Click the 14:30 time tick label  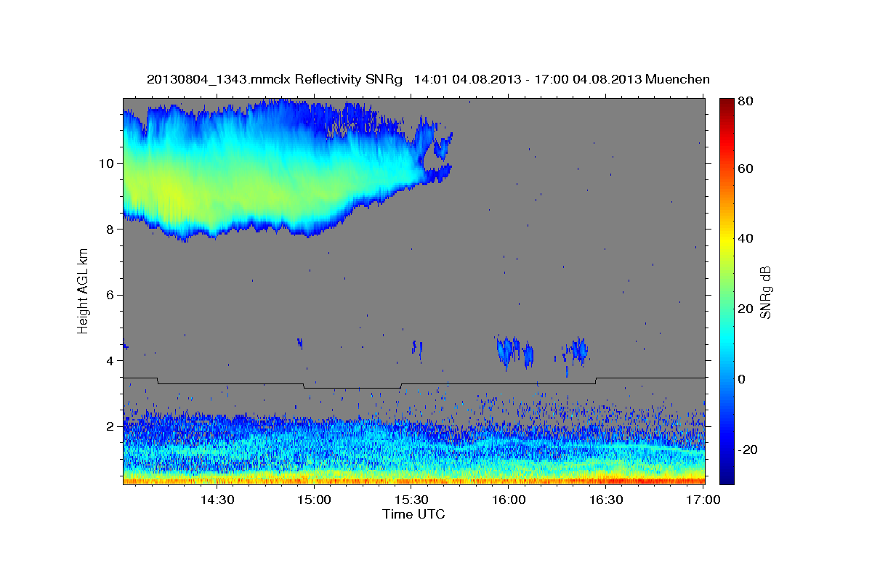(x=217, y=500)
